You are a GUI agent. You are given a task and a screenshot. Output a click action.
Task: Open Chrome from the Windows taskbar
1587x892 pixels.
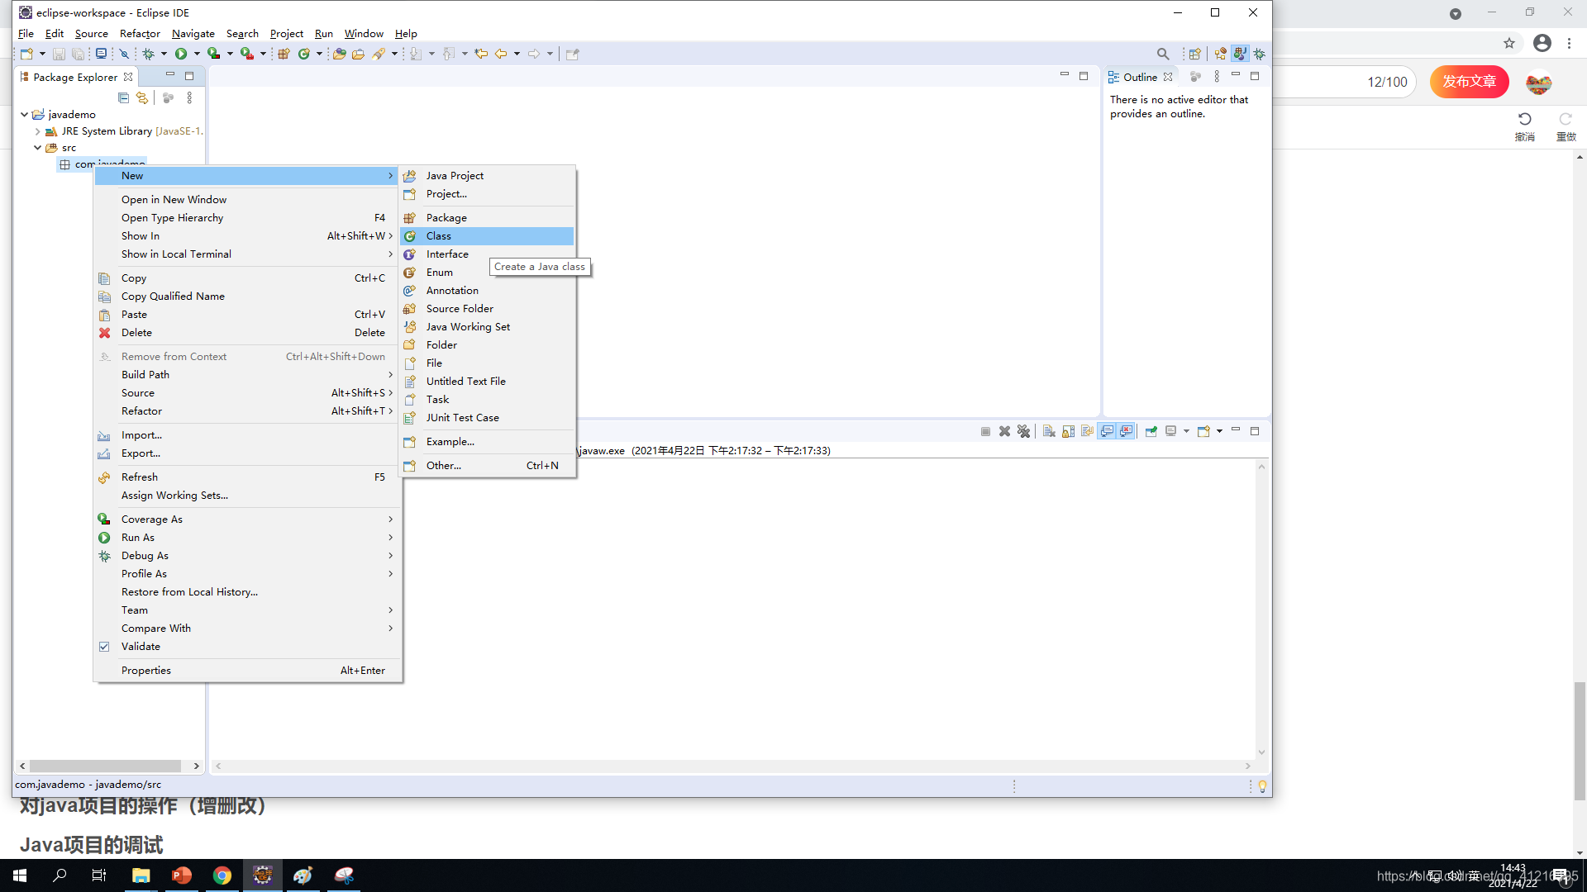222,875
